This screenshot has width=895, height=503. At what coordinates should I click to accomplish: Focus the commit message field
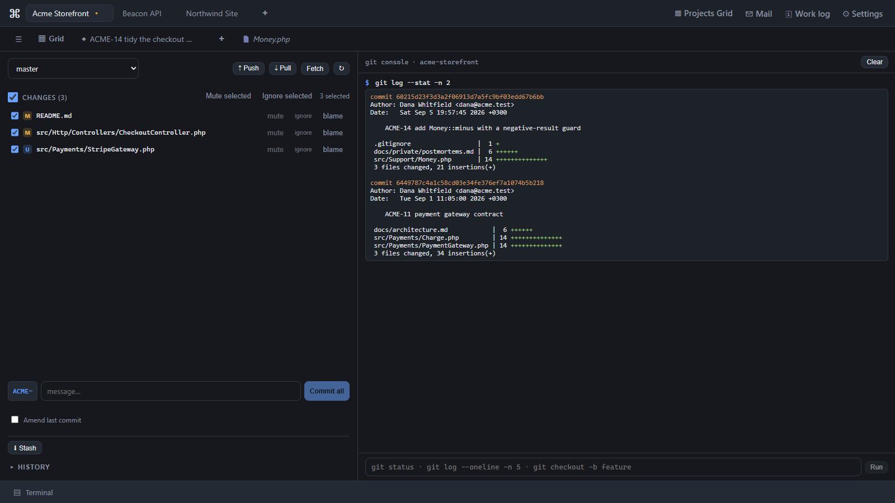click(x=171, y=391)
